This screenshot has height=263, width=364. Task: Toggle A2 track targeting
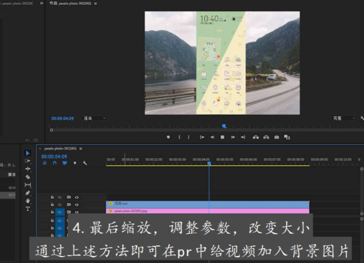[60, 228]
